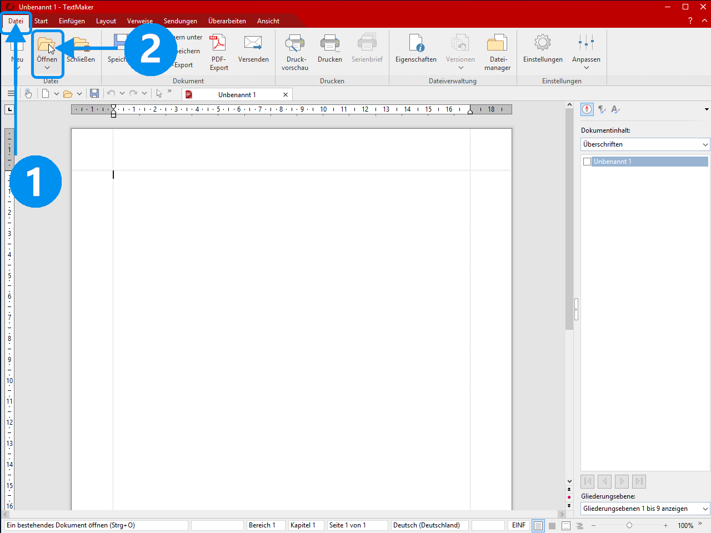
Task: Click the 100% zoom level
Action: (685, 526)
